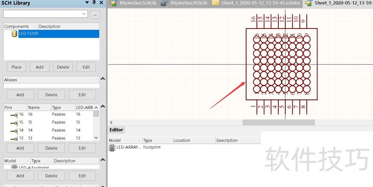The height and width of the screenshot is (187, 373).
Task: Add a new alias
Action: tap(20, 95)
